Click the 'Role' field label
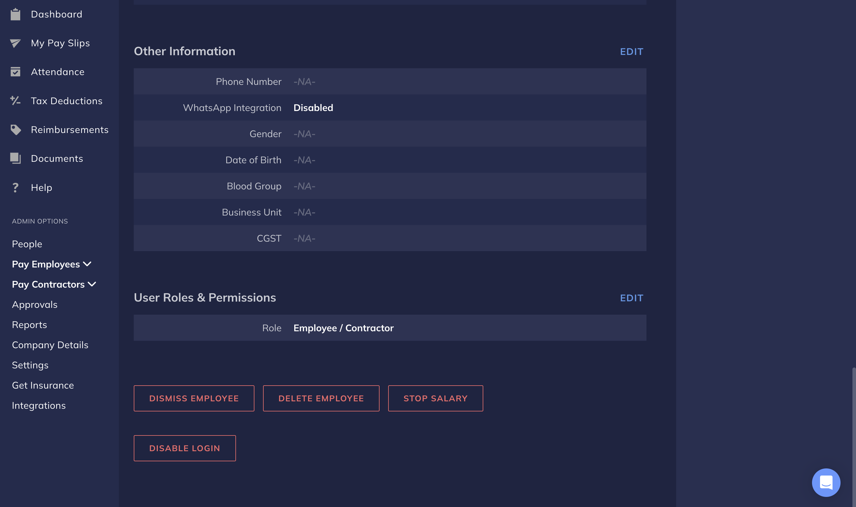The width and height of the screenshot is (856, 507). click(x=272, y=328)
